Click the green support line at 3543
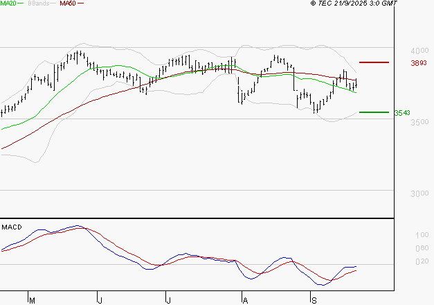 (374, 112)
